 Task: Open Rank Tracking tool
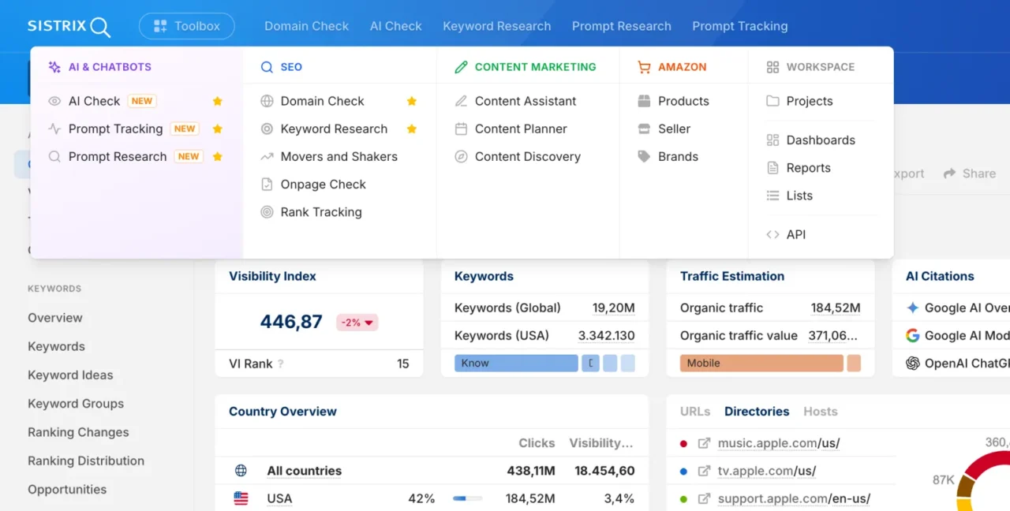321,212
